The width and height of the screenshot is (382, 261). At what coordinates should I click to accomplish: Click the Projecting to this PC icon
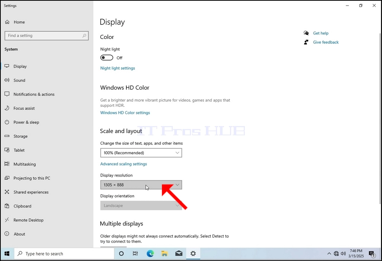(7, 178)
